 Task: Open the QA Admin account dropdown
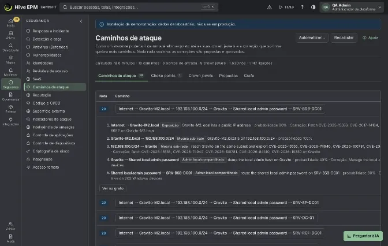352,7
